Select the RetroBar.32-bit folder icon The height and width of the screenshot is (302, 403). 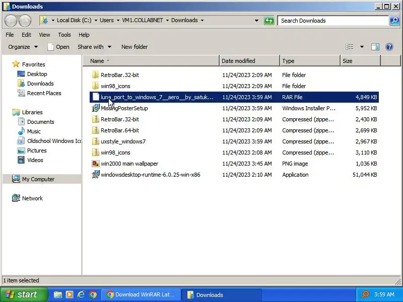click(x=95, y=75)
